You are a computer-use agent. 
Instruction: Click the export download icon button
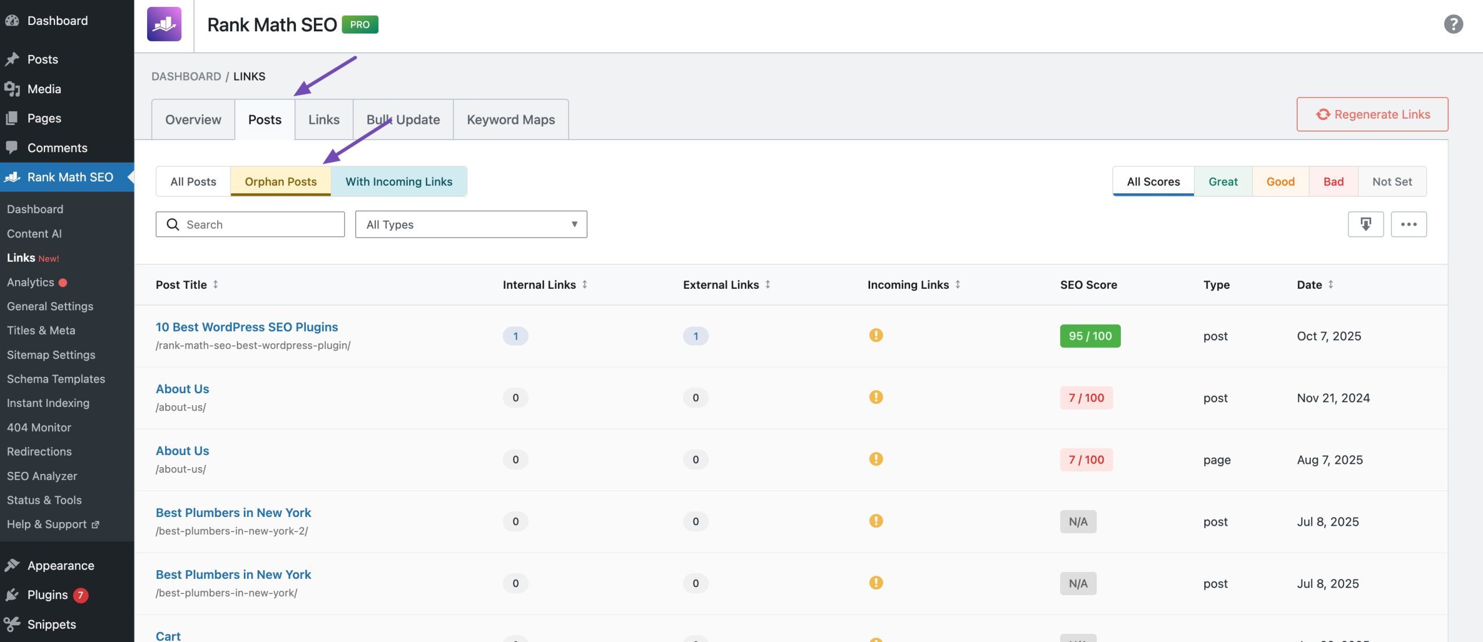(1365, 224)
